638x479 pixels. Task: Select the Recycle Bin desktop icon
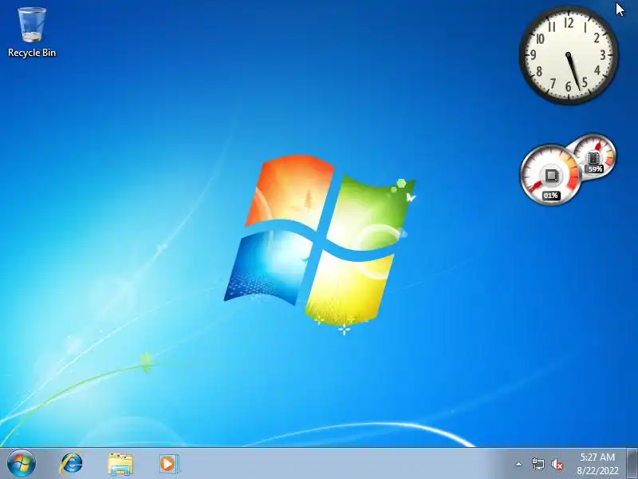(x=32, y=33)
